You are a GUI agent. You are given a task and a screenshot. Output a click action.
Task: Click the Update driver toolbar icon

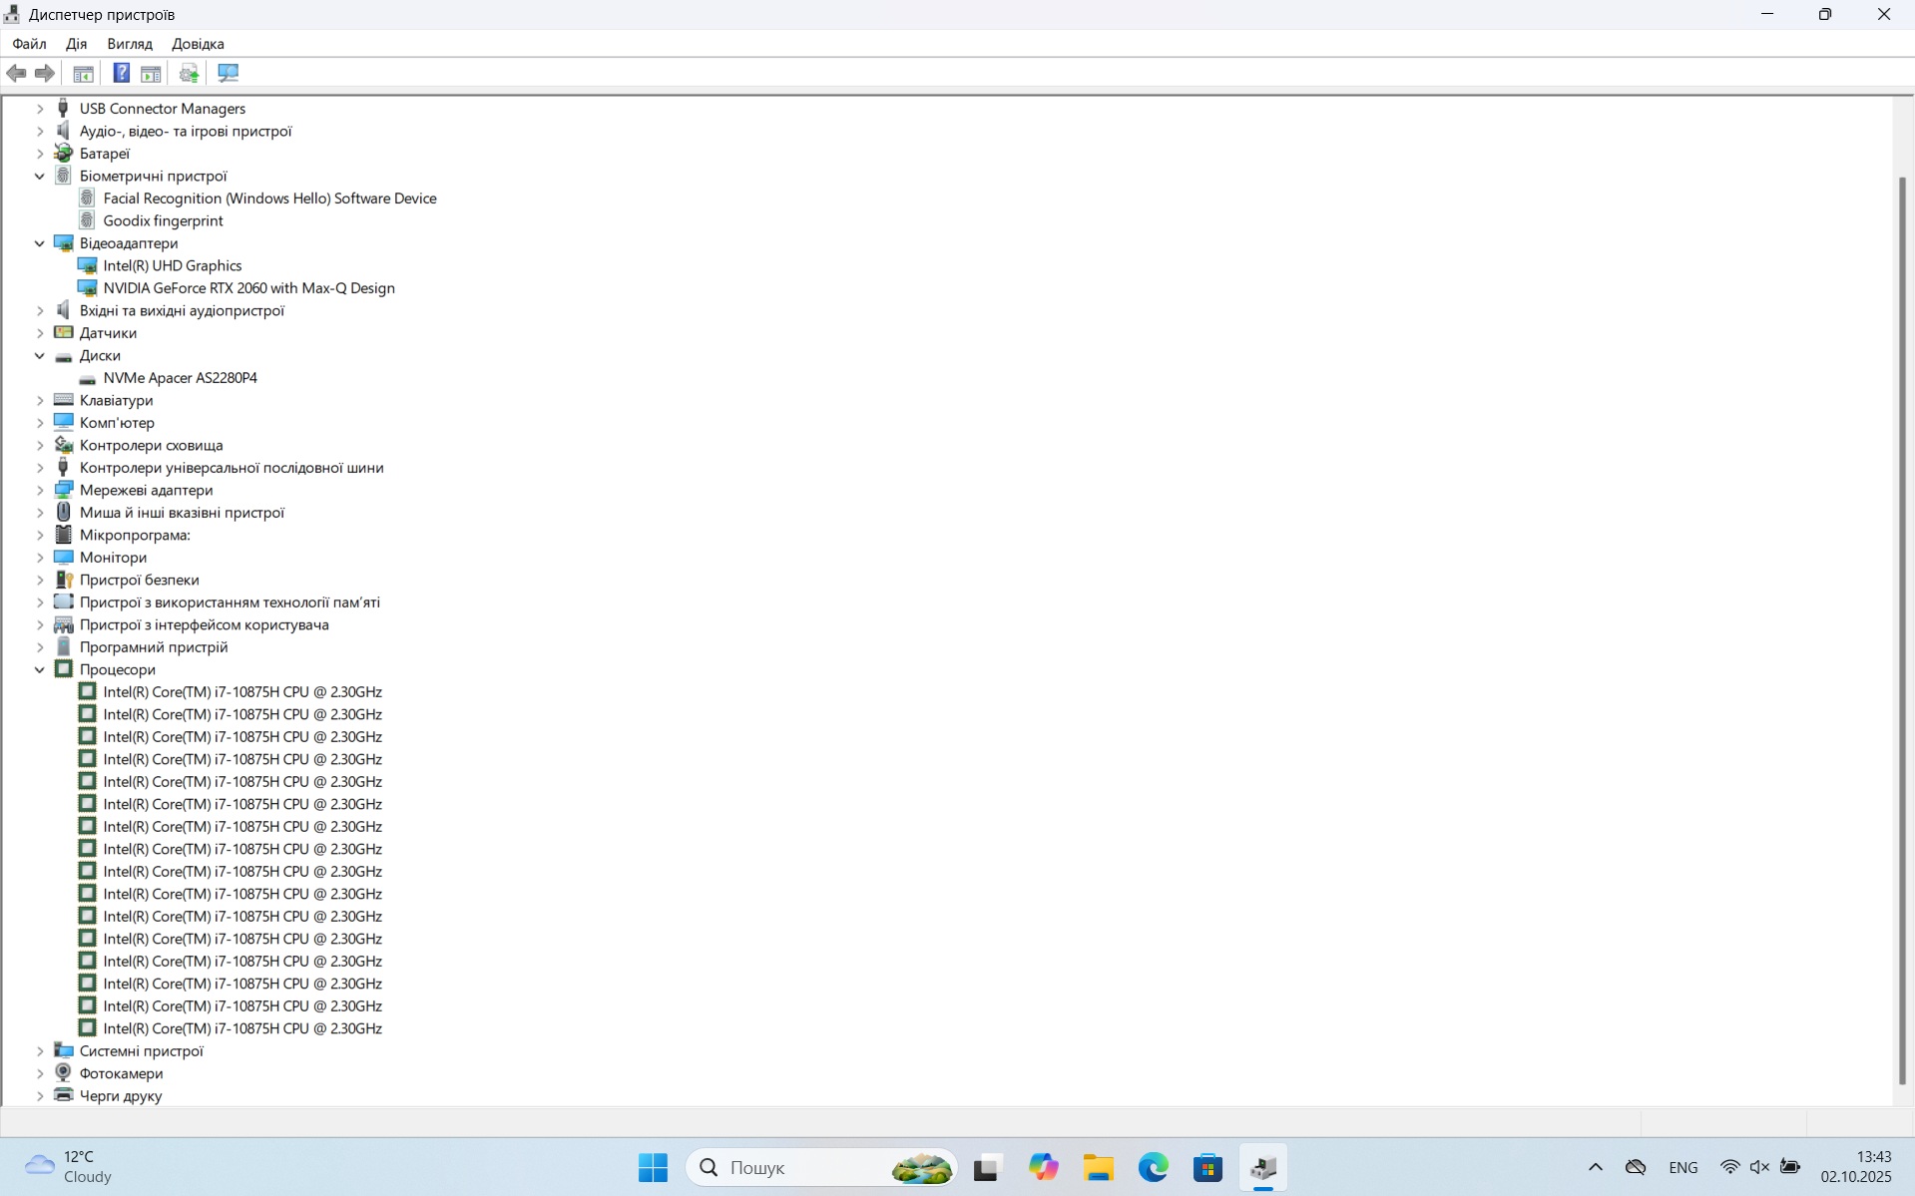click(x=189, y=73)
